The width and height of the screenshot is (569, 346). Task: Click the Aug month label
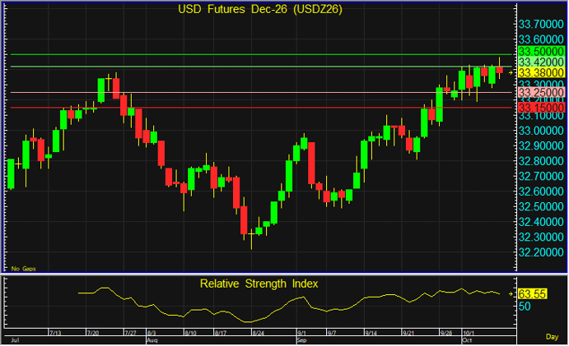152,340
